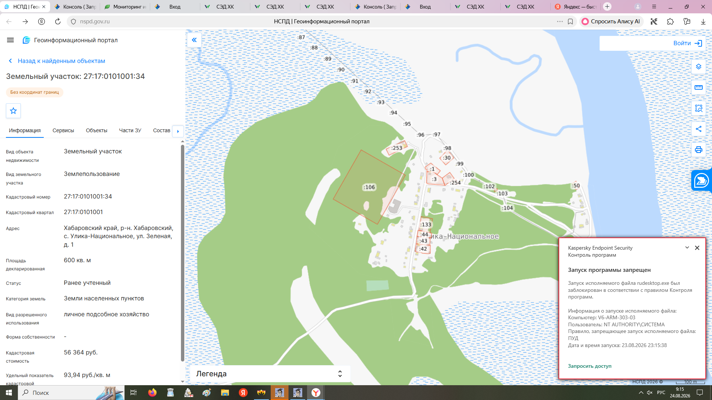Collapse the left info panel

point(194,40)
